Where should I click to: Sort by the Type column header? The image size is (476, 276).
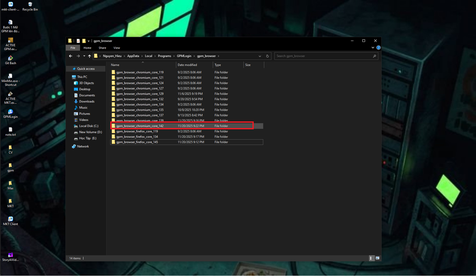pyautogui.click(x=228, y=65)
